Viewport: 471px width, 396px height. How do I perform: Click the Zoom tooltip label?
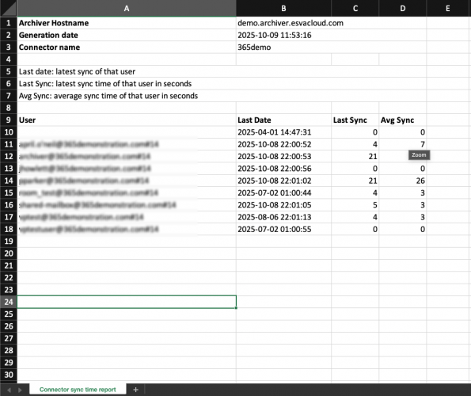419,155
